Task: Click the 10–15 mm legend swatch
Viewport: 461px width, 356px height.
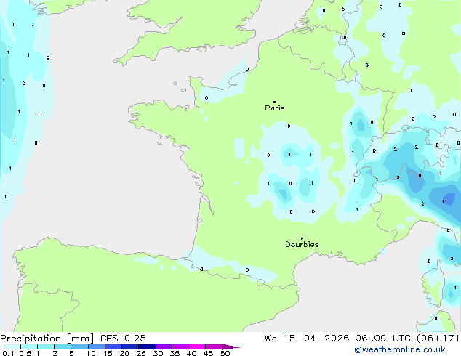Action: 97,347
